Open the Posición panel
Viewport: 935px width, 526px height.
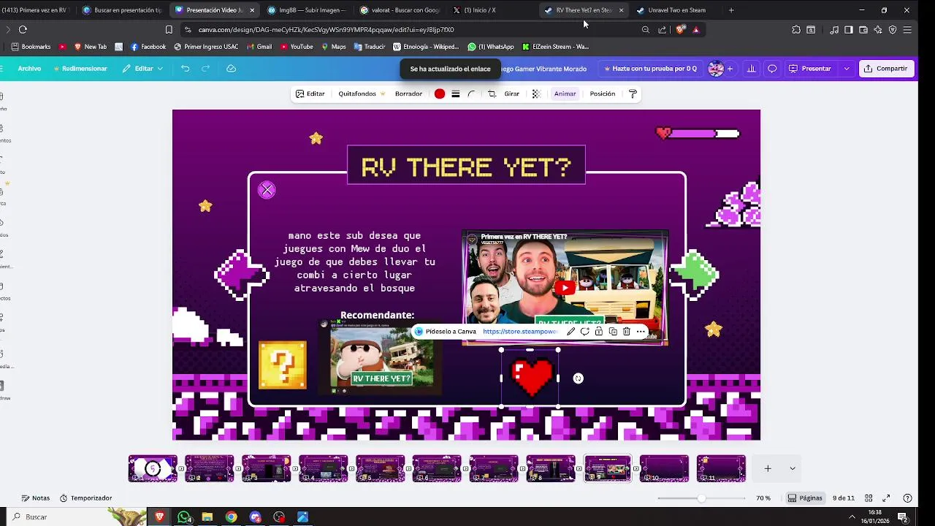pyautogui.click(x=603, y=94)
